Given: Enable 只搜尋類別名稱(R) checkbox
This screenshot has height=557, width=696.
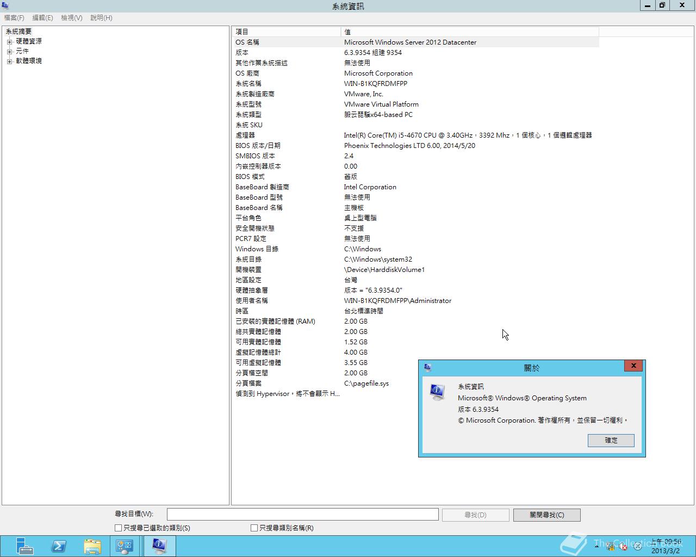Looking at the screenshot, I should [254, 528].
